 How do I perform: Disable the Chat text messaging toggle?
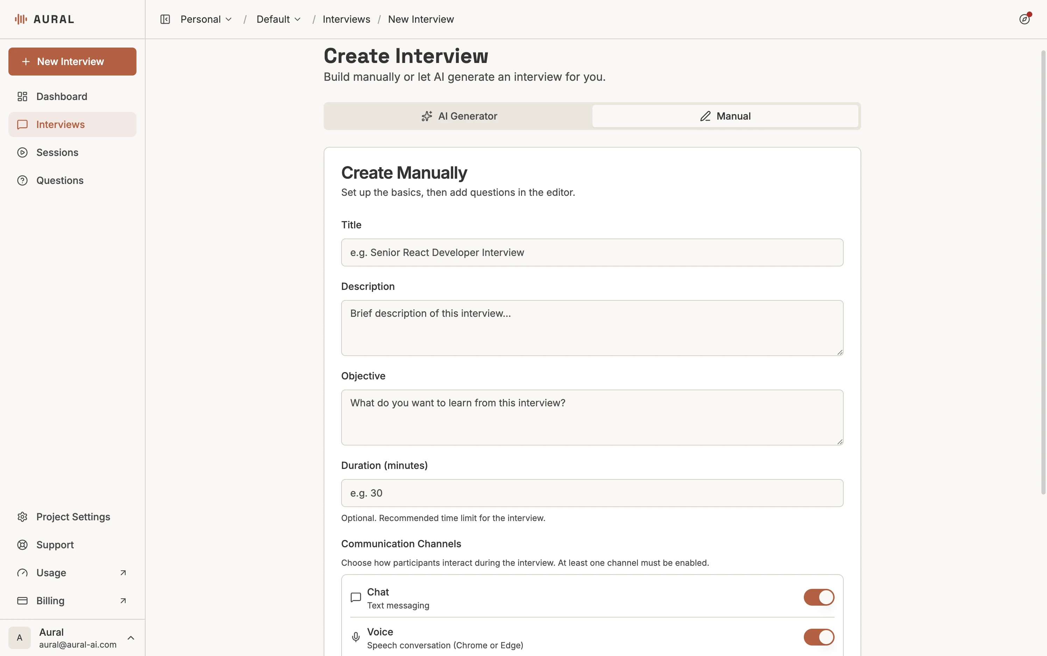(819, 597)
